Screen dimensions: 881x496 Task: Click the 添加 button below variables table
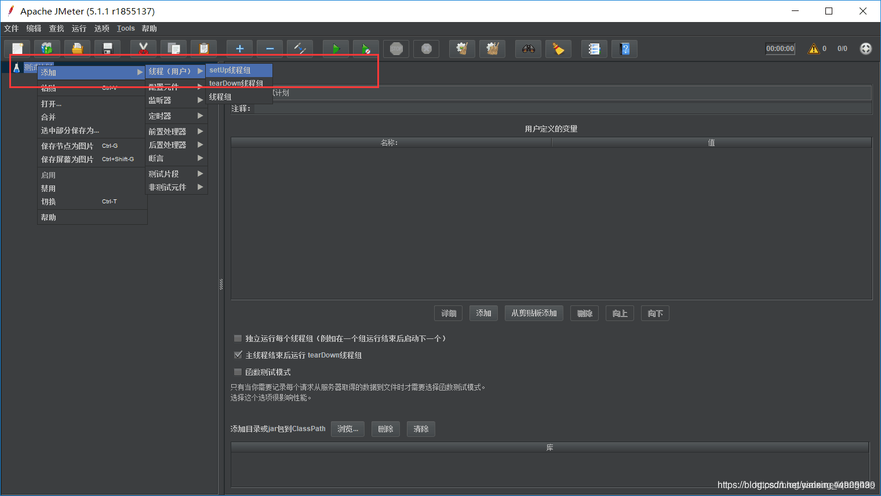(x=483, y=313)
